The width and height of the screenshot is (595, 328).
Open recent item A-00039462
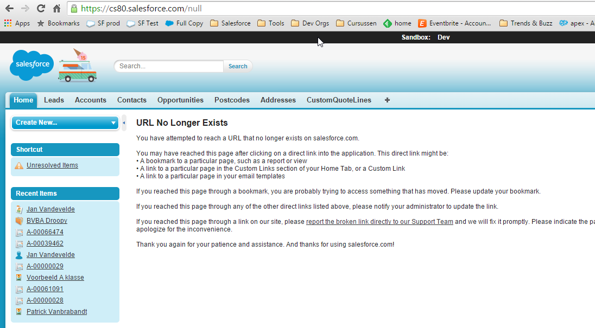[45, 243]
